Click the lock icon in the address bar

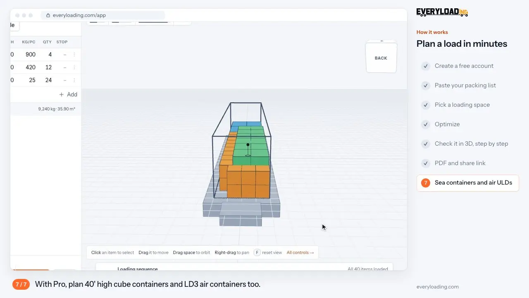coord(48,15)
